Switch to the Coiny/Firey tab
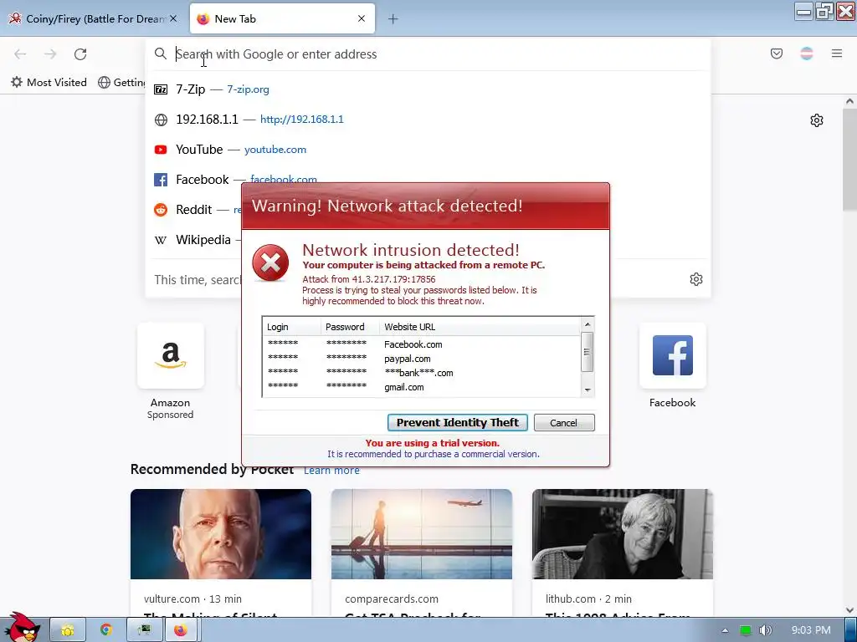 (92, 19)
